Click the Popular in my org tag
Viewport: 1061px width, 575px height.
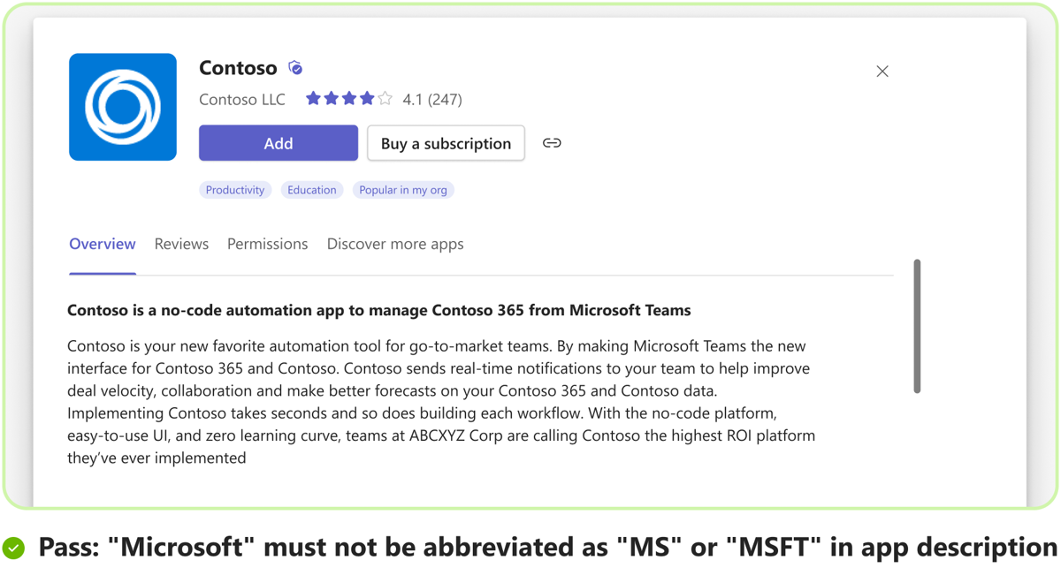[x=403, y=190]
